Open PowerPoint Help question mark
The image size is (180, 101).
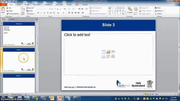point(179,4)
